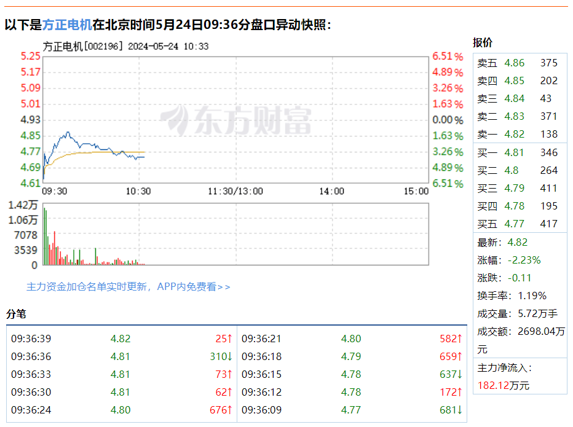Select the 买五 4.77 quote row
This screenshot has height=427, width=573.
[x=520, y=224]
